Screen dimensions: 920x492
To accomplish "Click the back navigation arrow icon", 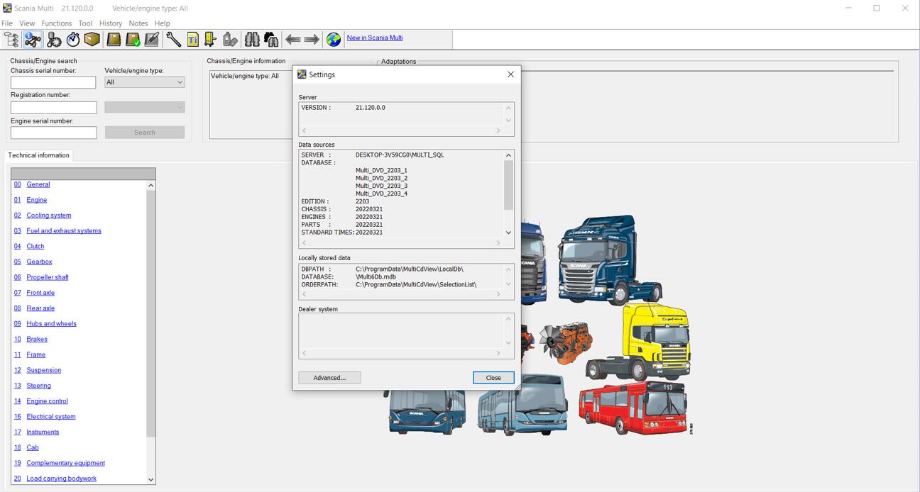I will pyautogui.click(x=293, y=39).
